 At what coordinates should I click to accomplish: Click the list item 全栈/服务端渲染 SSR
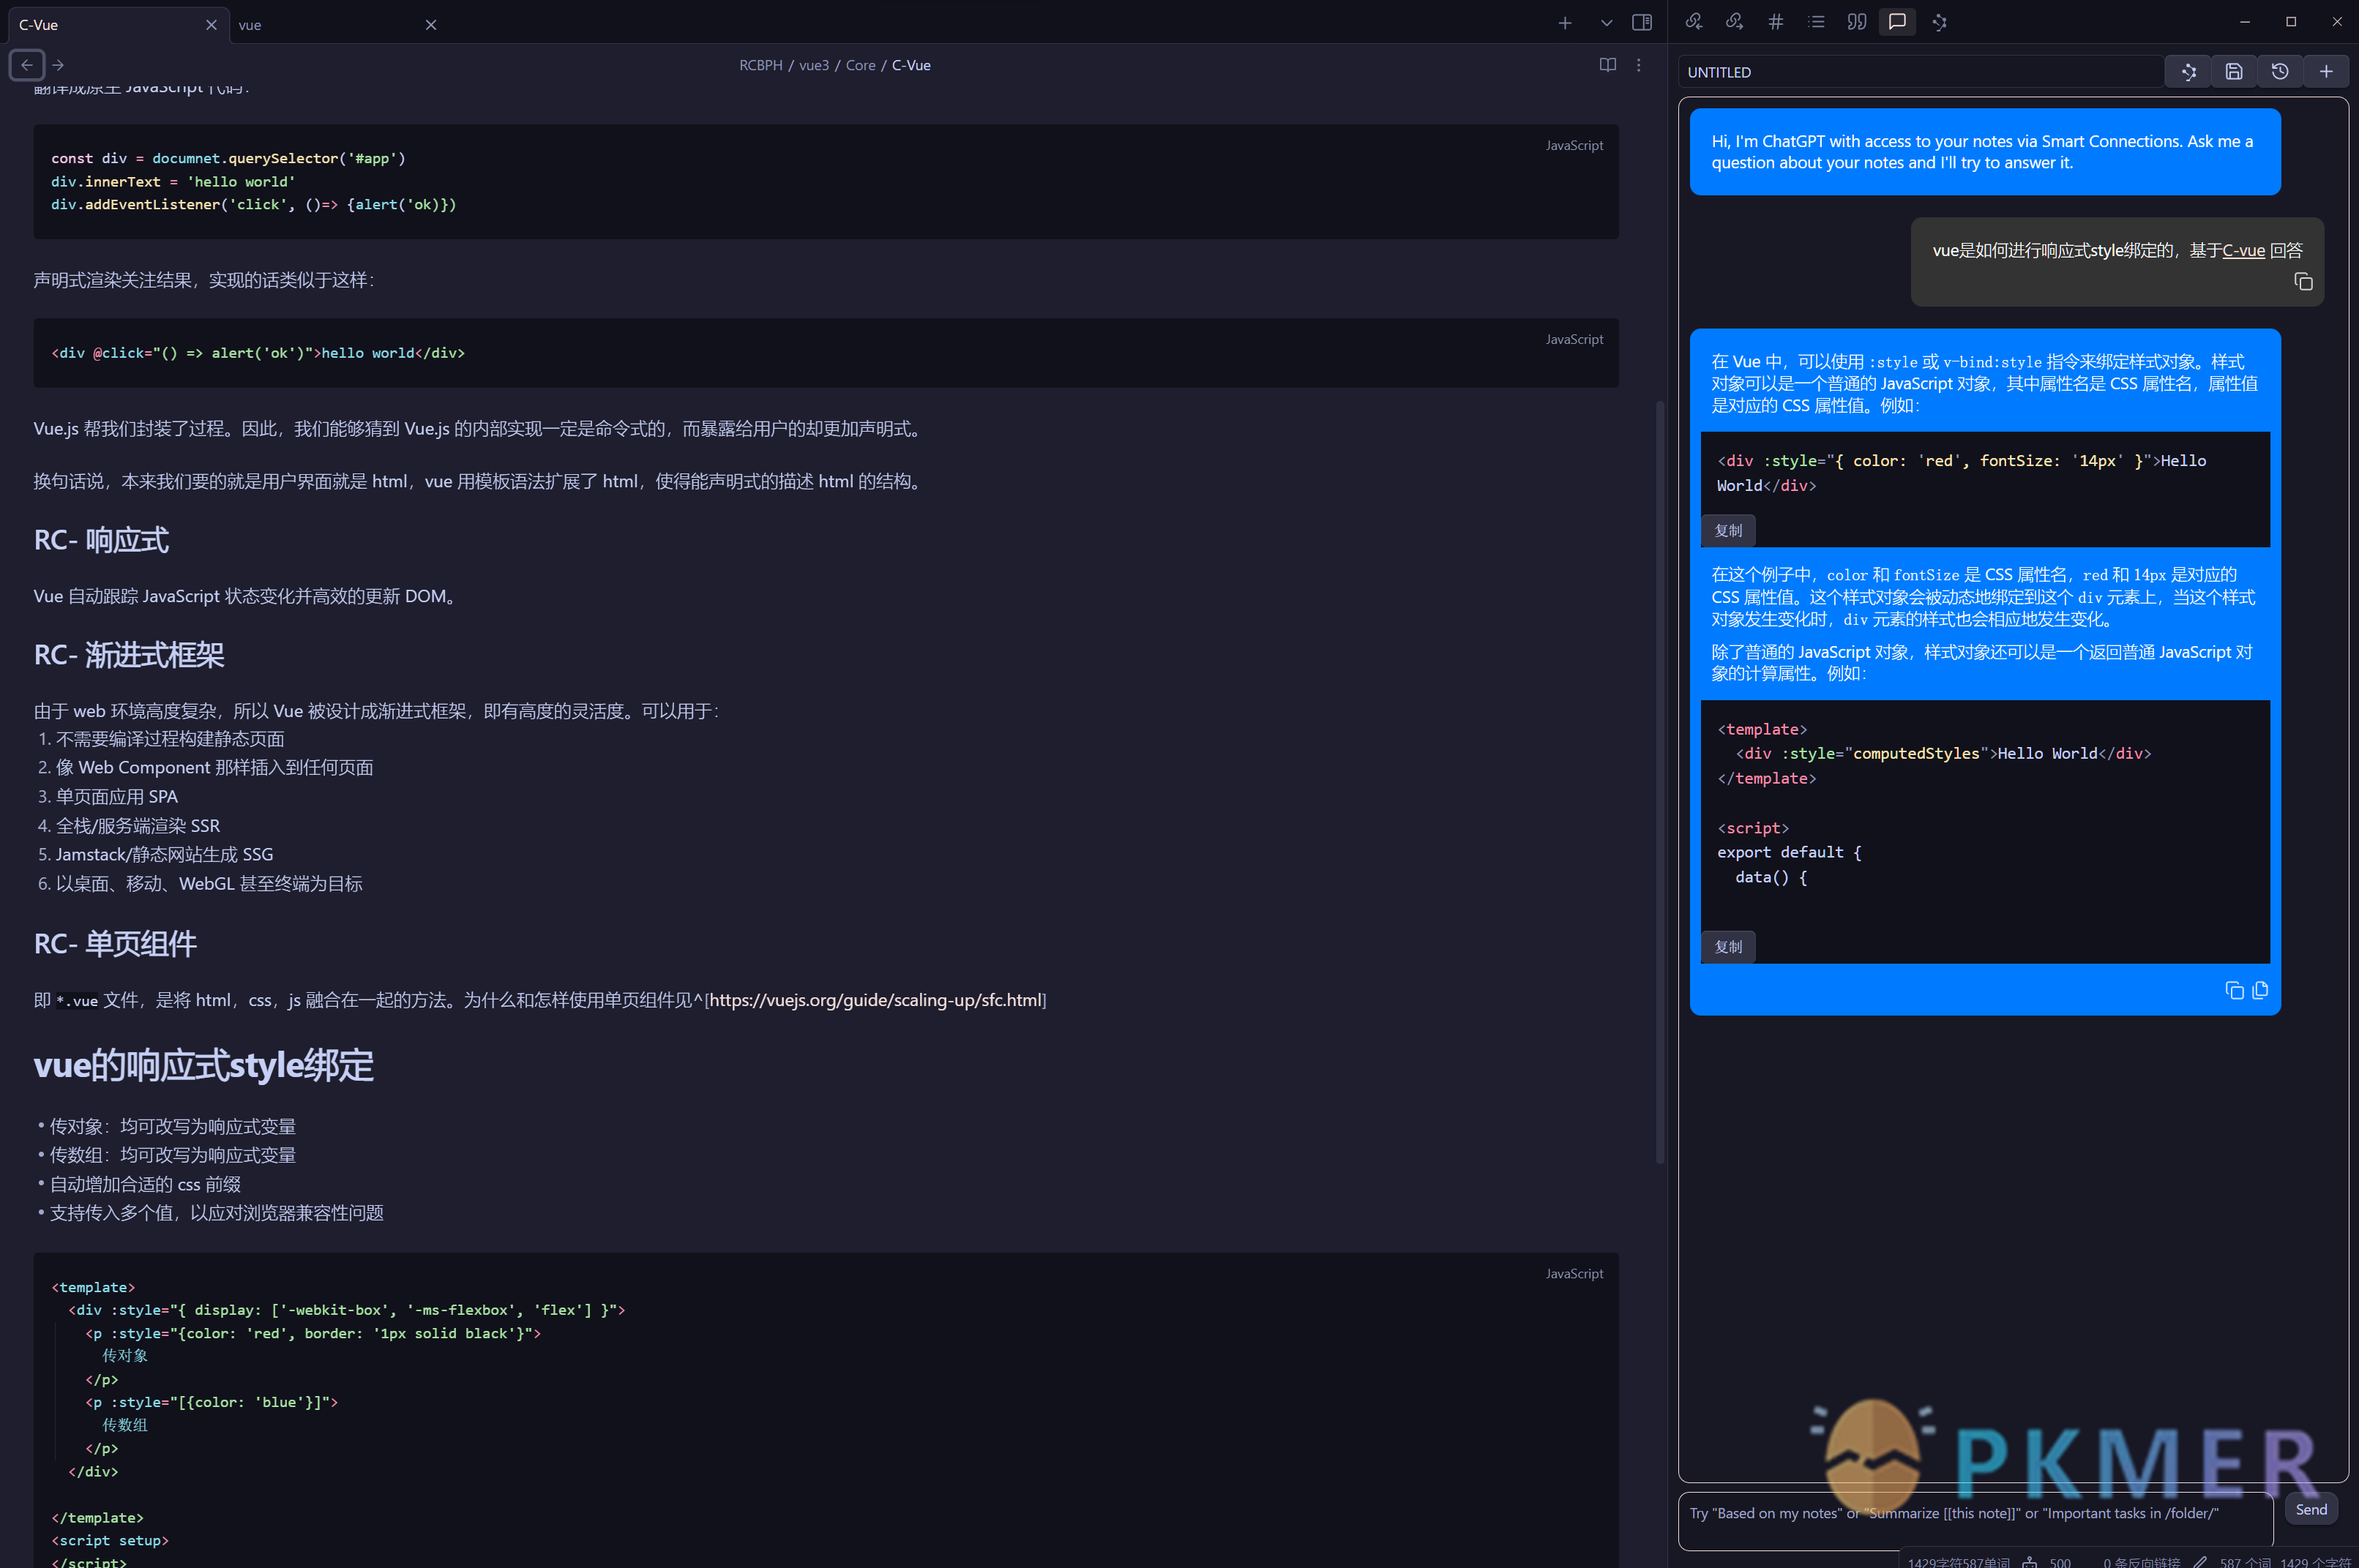coord(138,826)
